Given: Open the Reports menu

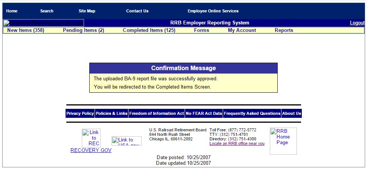Looking at the screenshot, I should tap(284, 30).
